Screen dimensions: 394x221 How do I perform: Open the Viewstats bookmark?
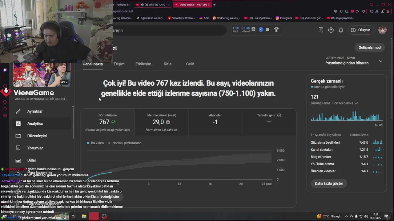tap(181, 18)
